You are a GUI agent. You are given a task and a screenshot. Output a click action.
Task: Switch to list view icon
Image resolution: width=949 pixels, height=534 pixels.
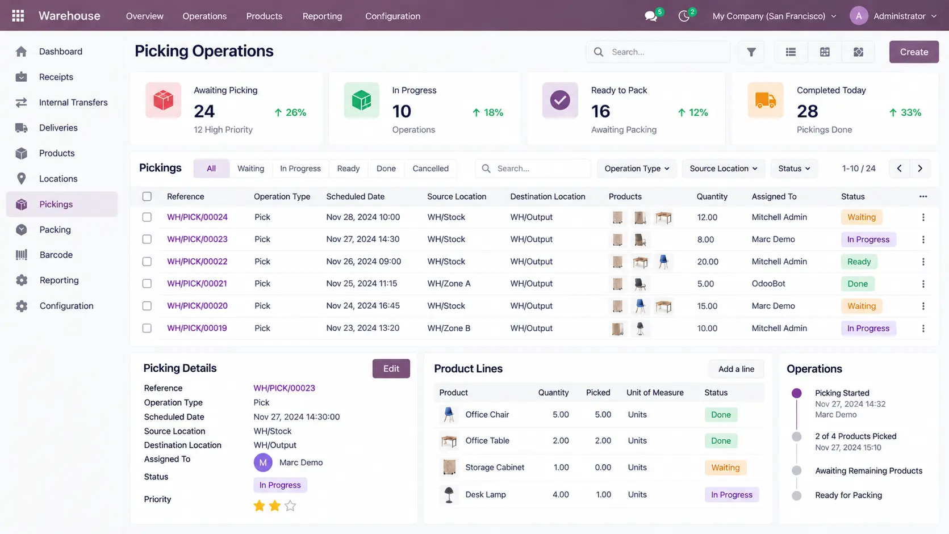pos(791,52)
